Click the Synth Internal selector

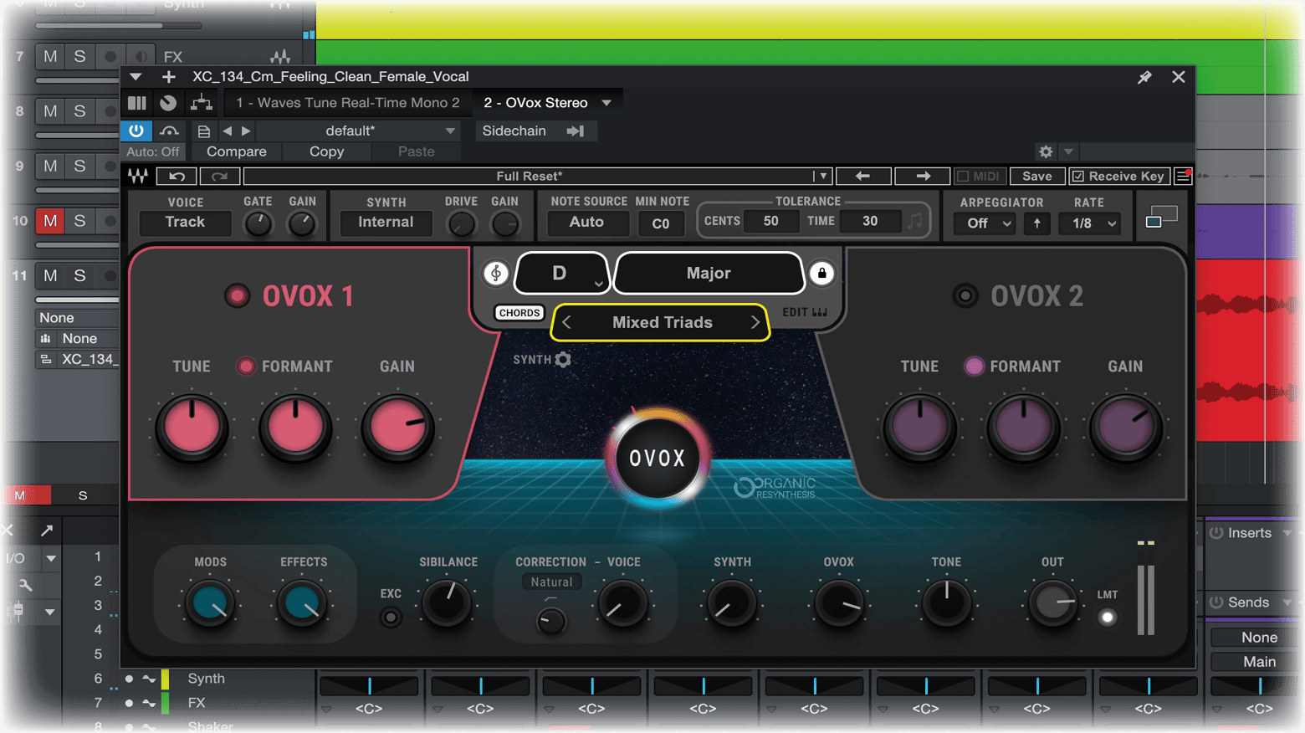tap(386, 222)
